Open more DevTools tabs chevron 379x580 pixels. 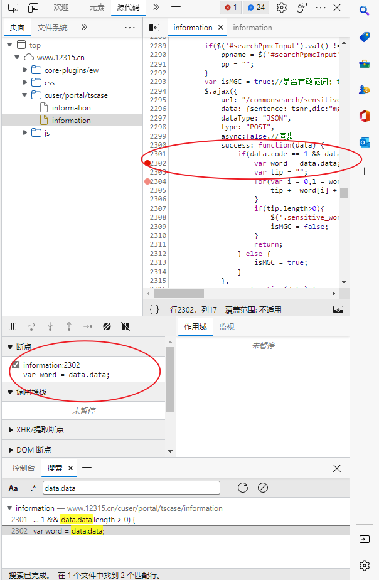pos(156,7)
